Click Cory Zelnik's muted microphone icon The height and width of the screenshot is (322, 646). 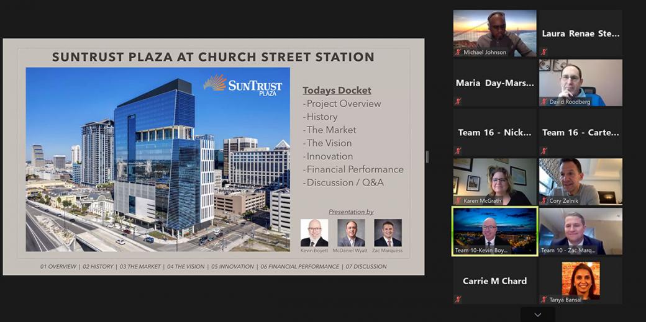[544, 200]
